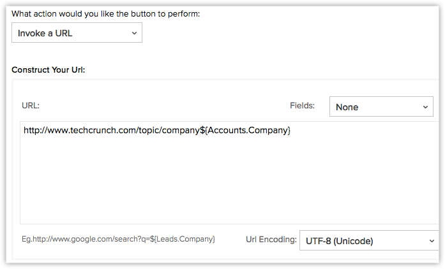This screenshot has width=445, height=269.
Task: Click the 'None' value in Fields selector
Action: pyautogui.click(x=347, y=107)
